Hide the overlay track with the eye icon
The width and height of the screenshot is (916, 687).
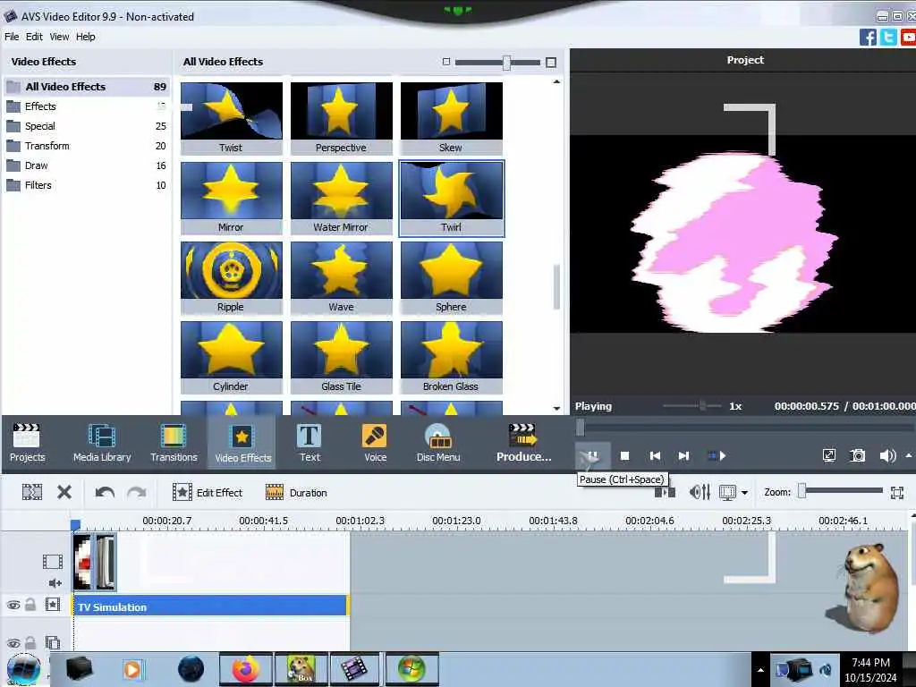pos(13,643)
